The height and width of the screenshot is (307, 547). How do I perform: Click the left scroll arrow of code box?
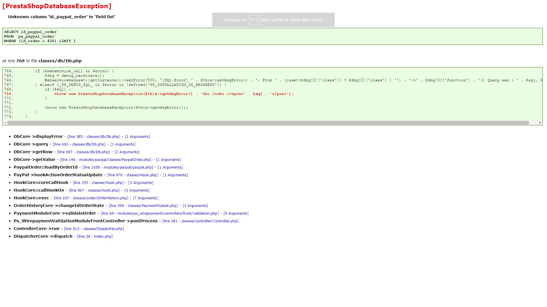coord(5,123)
